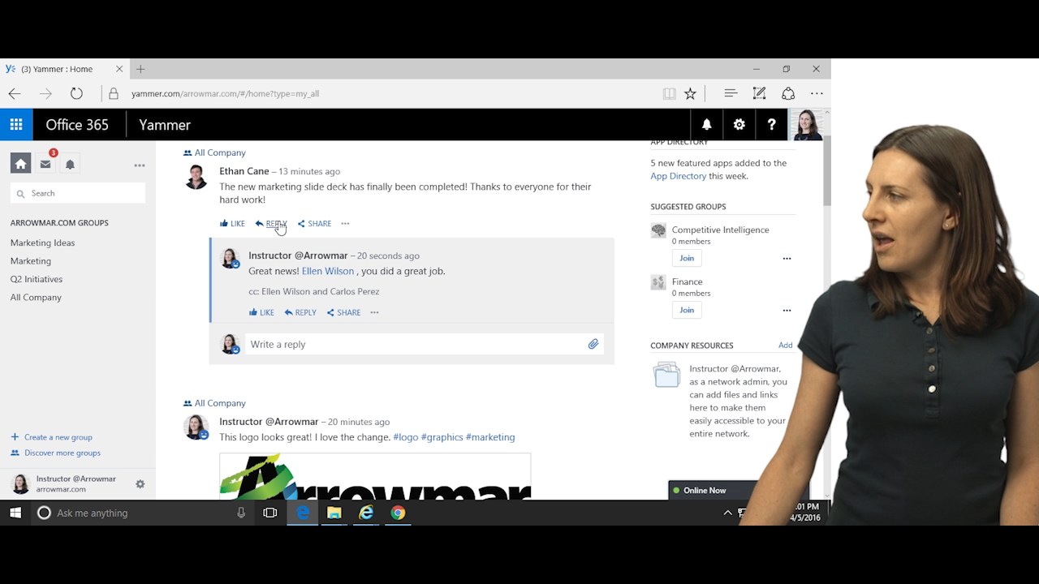This screenshot has width=1039, height=584.
Task: Click the header notification bell
Action: click(706, 124)
